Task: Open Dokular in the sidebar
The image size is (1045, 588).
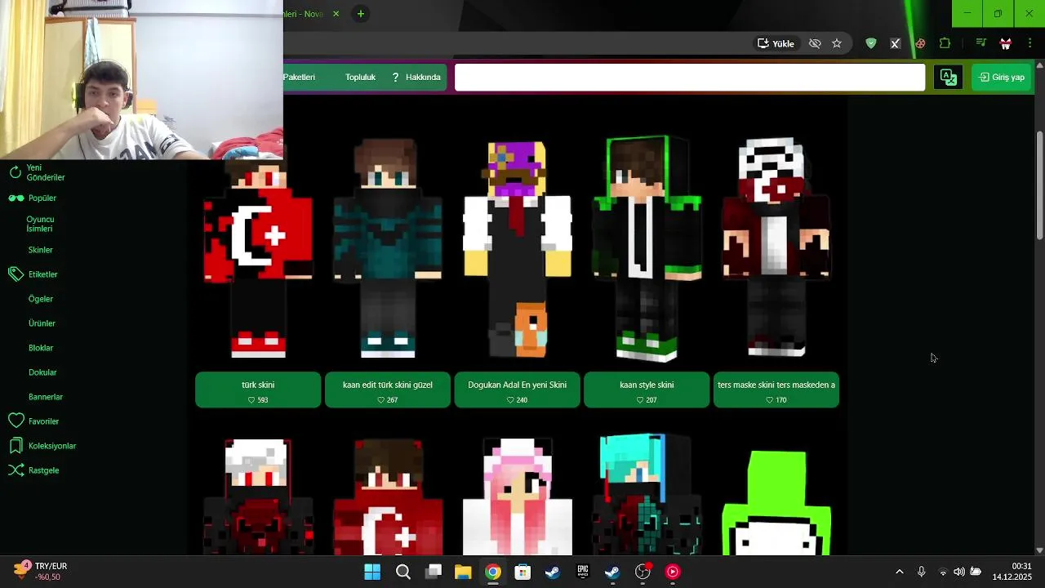Action: point(42,372)
